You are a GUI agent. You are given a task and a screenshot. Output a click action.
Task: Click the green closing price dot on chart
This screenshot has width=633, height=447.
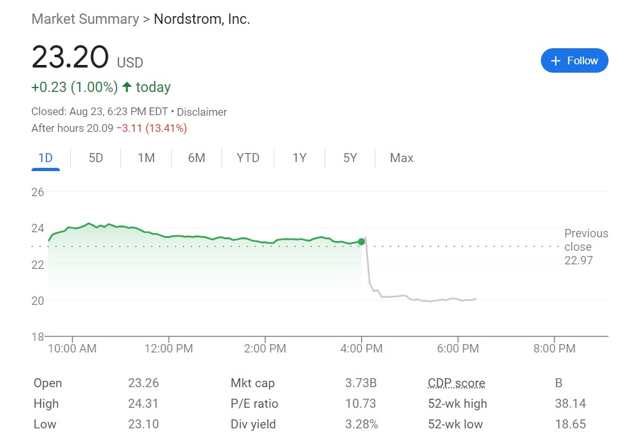tap(361, 242)
